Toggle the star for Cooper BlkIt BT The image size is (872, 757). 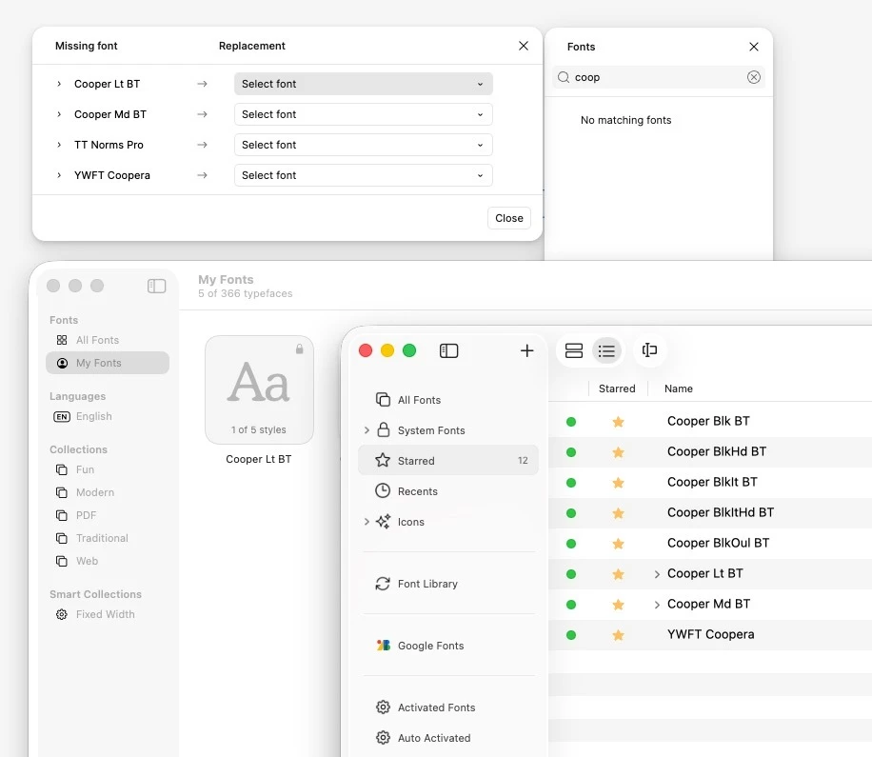coord(618,483)
